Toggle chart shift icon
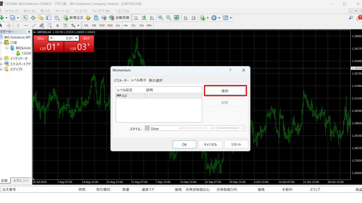 click(x=193, y=18)
